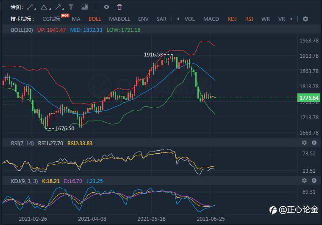Open RSI panel settings gear
Viewport: 322px width, 225px height.
(304, 143)
